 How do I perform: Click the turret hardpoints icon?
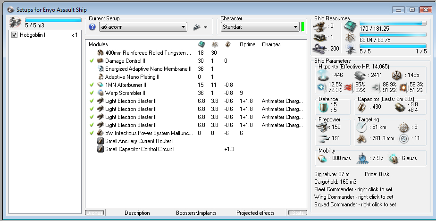tap(319, 26)
